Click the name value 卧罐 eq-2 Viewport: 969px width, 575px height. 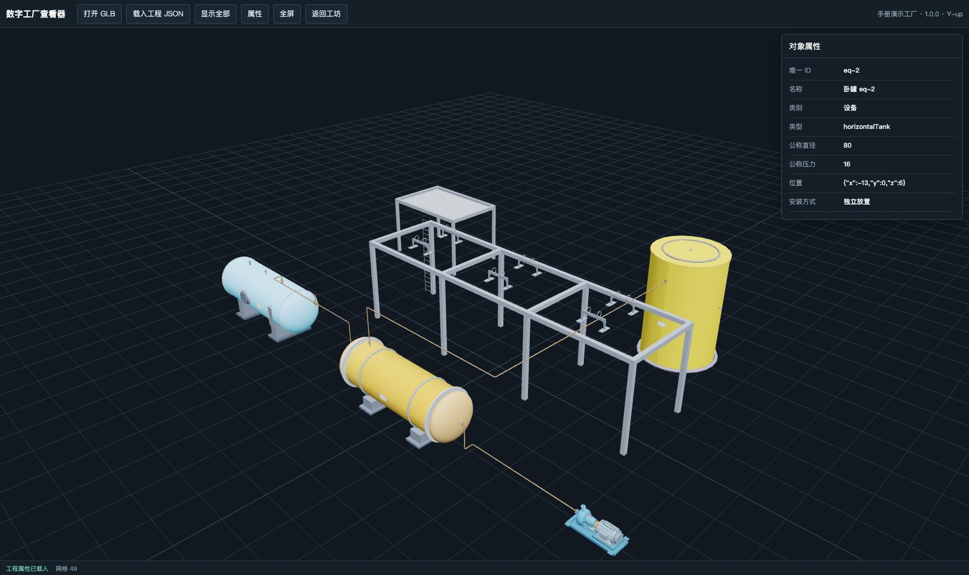[x=859, y=90]
